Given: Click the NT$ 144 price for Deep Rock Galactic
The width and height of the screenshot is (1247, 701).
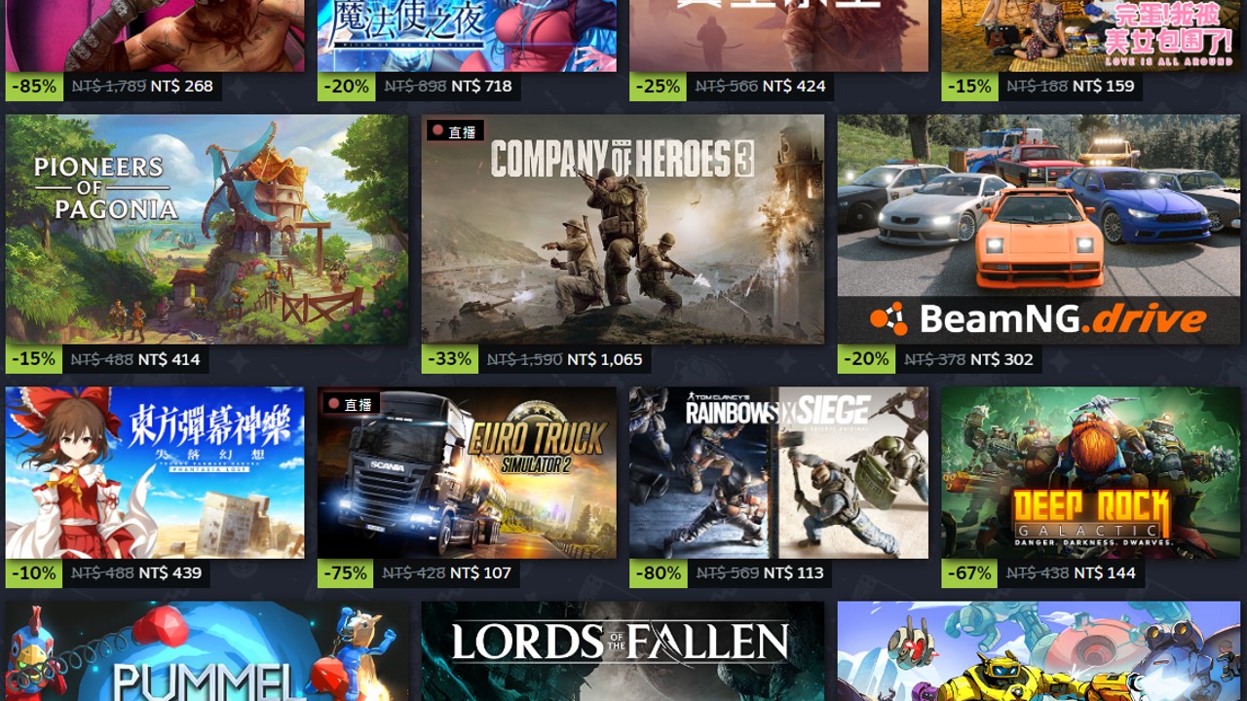Looking at the screenshot, I should [x=1105, y=573].
